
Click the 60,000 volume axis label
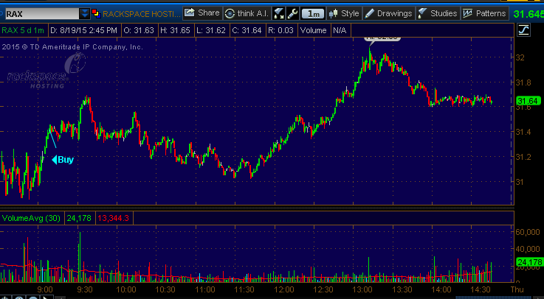pos(528,232)
